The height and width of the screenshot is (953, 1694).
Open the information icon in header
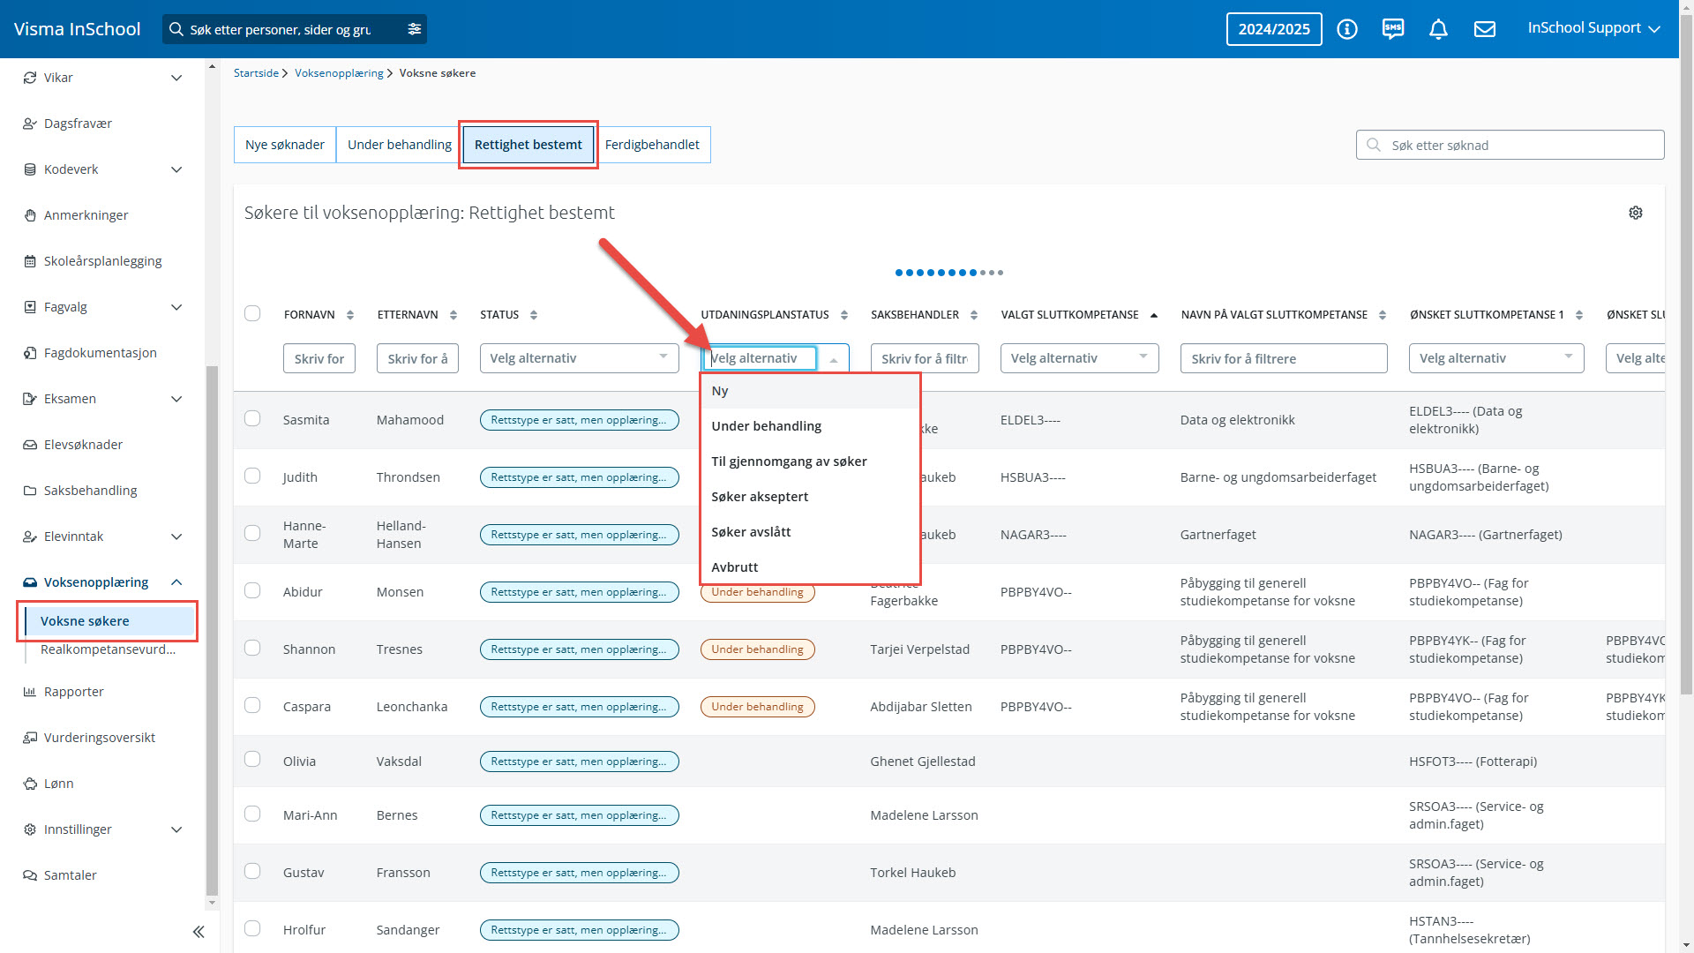point(1346,29)
